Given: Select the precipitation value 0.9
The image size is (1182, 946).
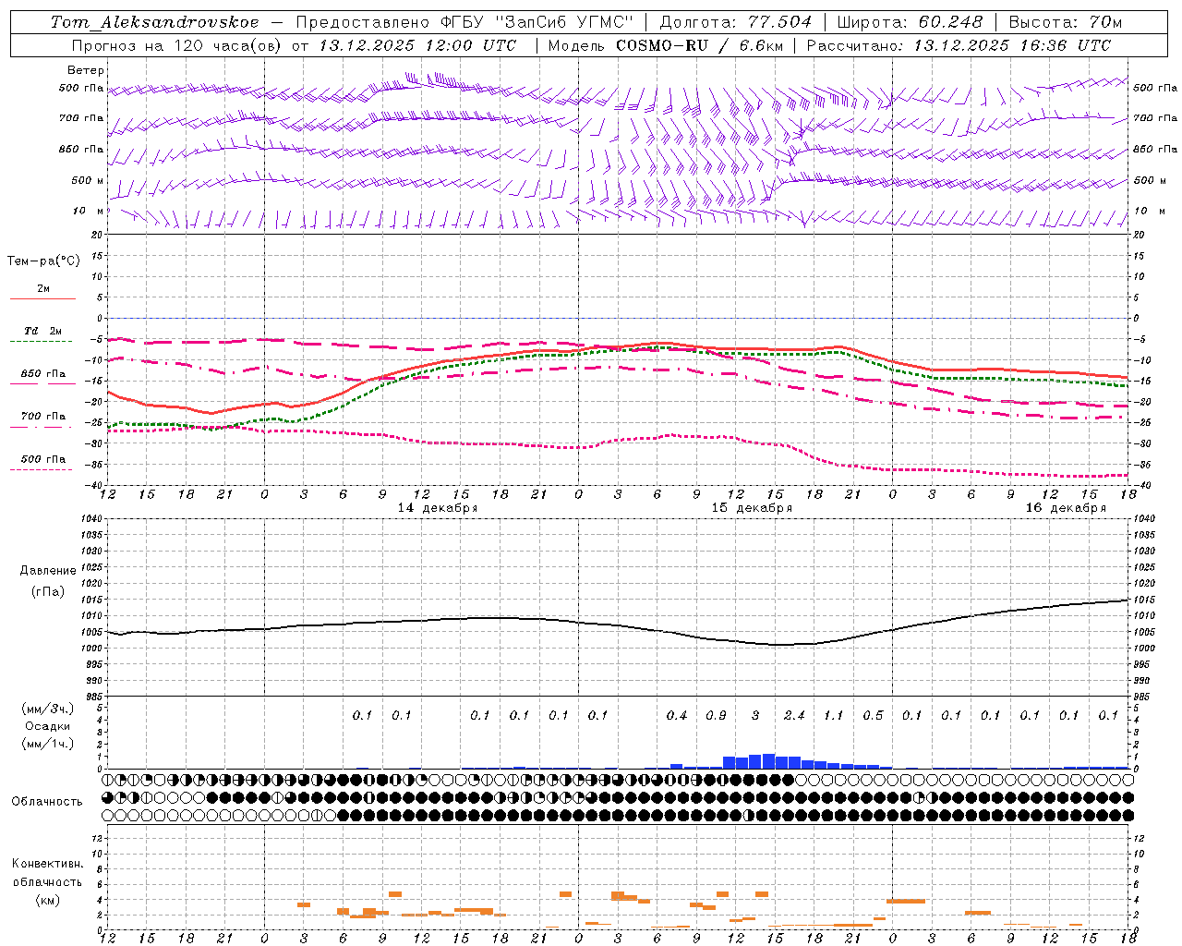Looking at the screenshot, I should (716, 715).
